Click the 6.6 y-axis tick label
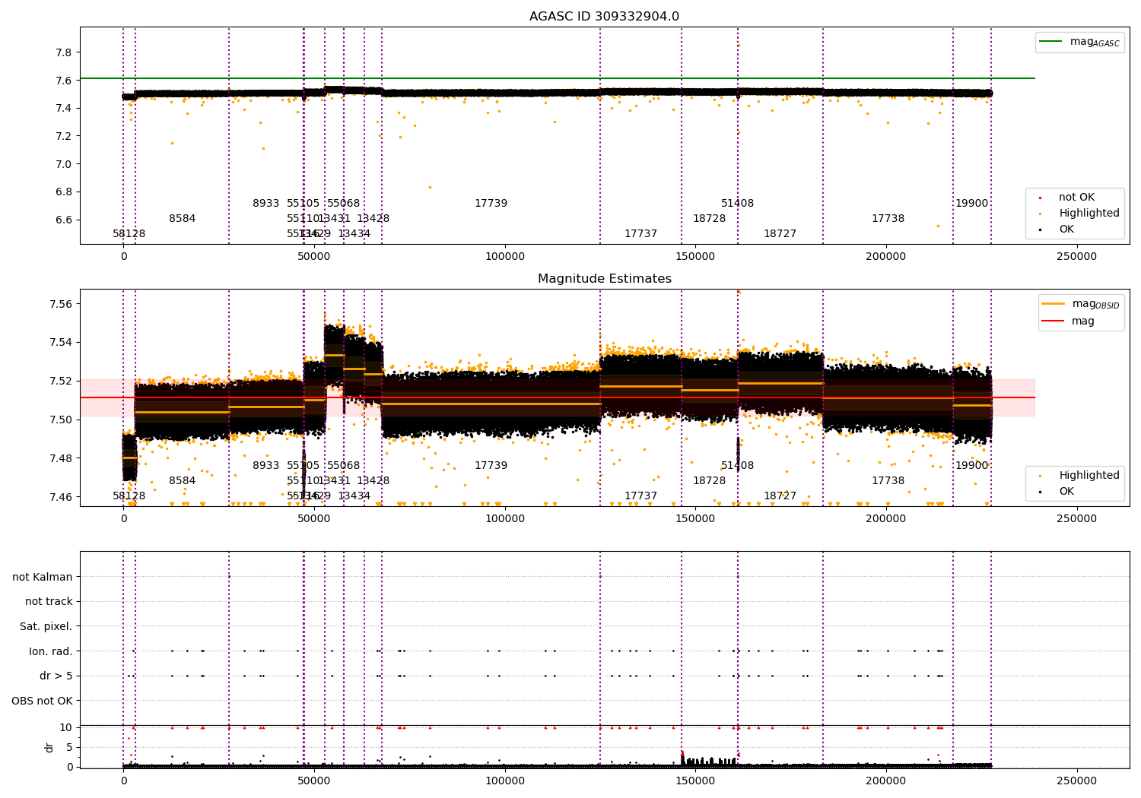The height and width of the screenshot is (798, 1141). 64,220
